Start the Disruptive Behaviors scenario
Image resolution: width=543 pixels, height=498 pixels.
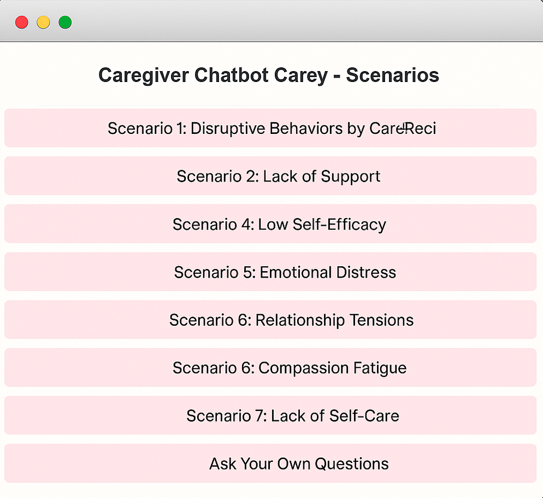(270, 128)
